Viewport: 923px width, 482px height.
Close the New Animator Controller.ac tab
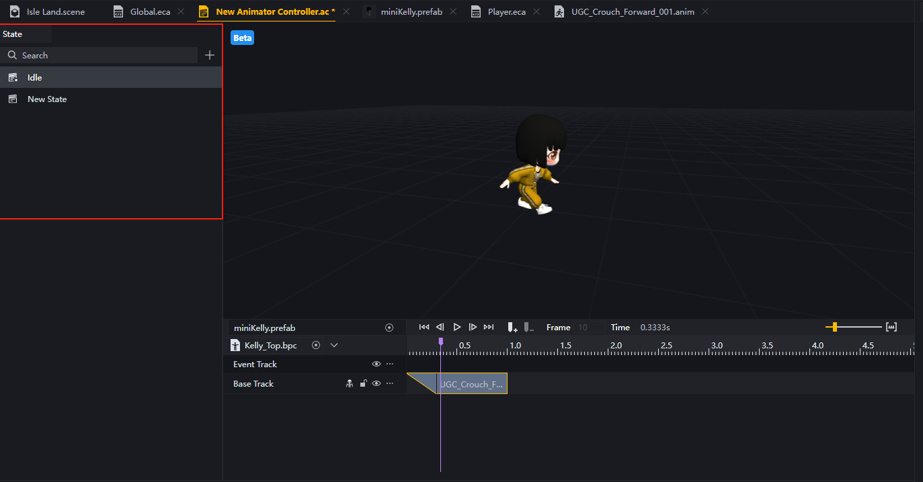(346, 11)
